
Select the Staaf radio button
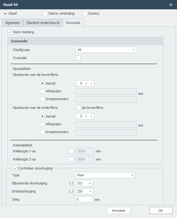point(5,14)
